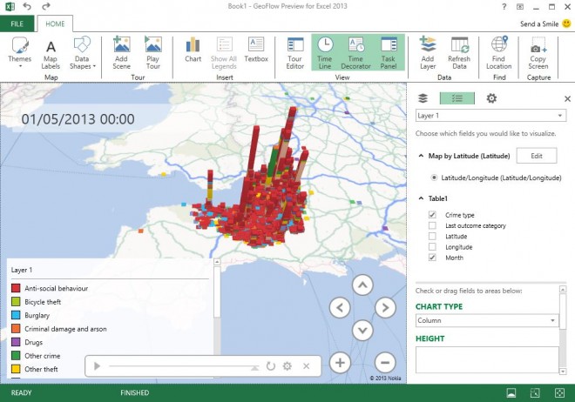Rotate map right arrow
The height and width of the screenshot is (402, 575).
tap(385, 307)
